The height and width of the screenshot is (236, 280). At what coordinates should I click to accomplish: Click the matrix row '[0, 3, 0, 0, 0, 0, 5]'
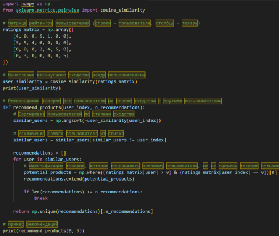click(41, 55)
